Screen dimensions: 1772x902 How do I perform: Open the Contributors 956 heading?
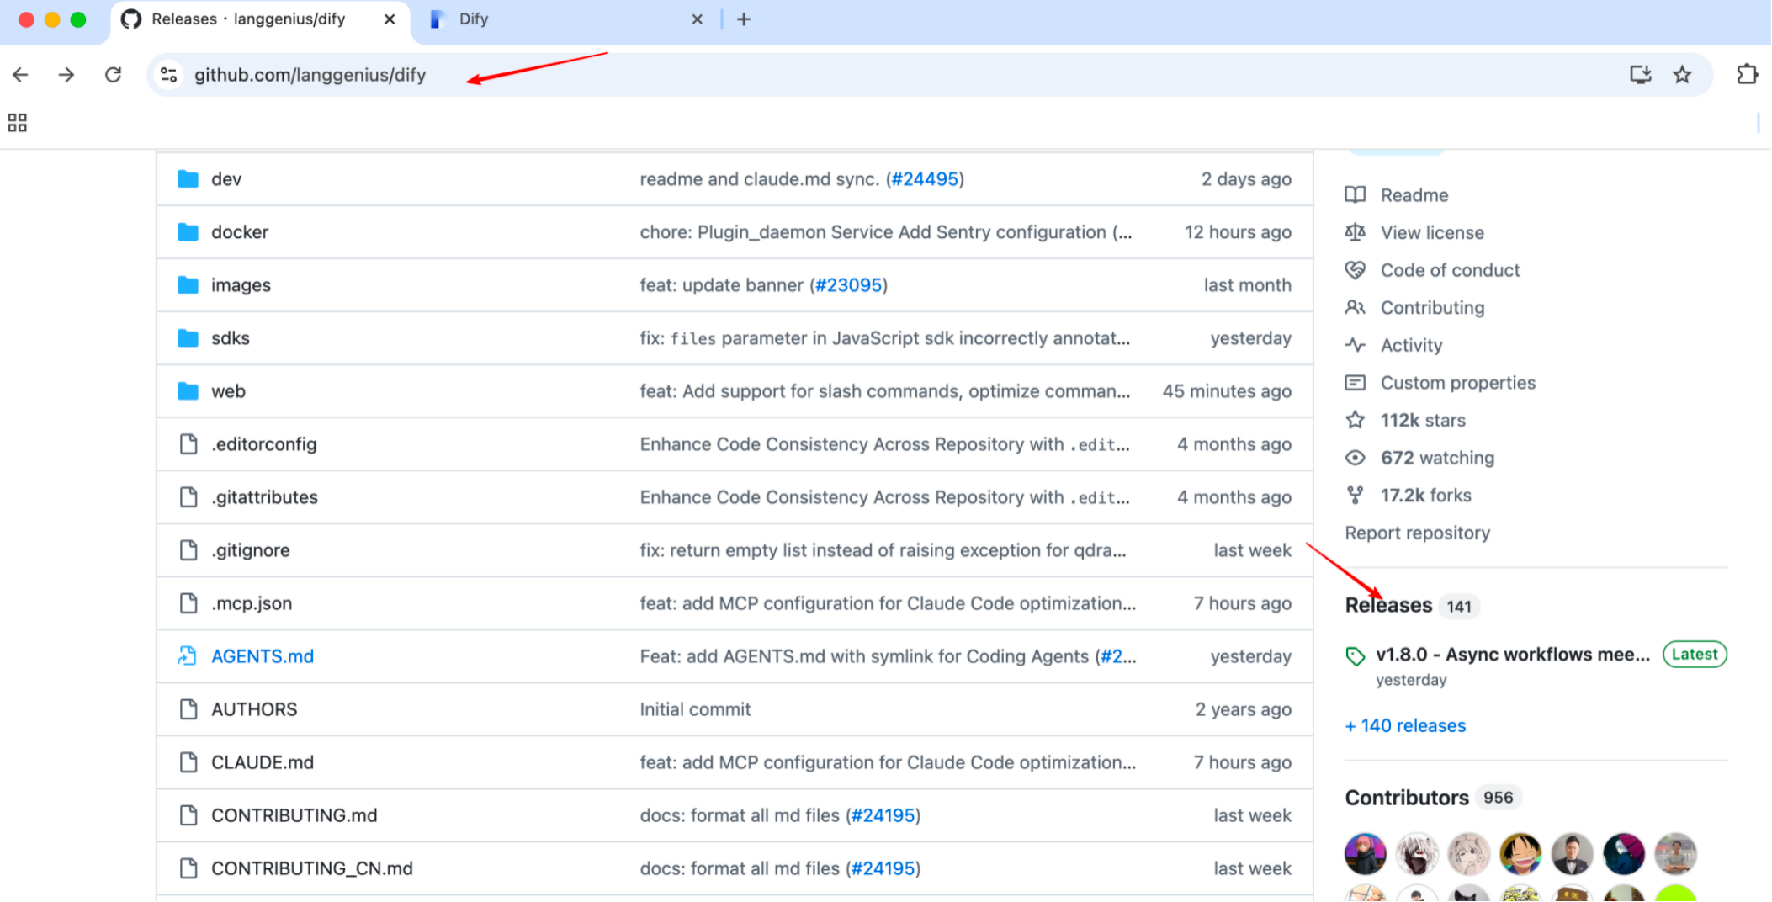(1432, 798)
